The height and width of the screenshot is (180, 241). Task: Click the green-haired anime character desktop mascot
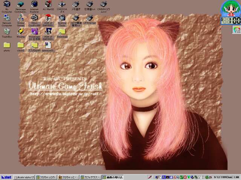(229, 8)
